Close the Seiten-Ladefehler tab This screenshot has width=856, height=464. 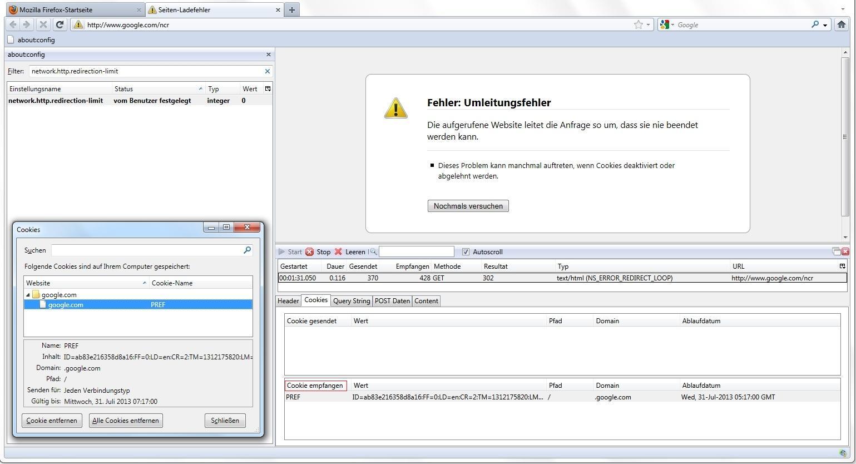278,10
